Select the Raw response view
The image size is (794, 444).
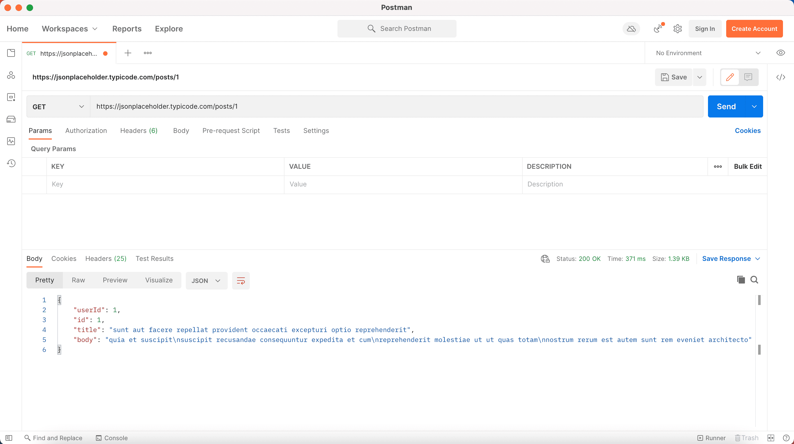78,280
